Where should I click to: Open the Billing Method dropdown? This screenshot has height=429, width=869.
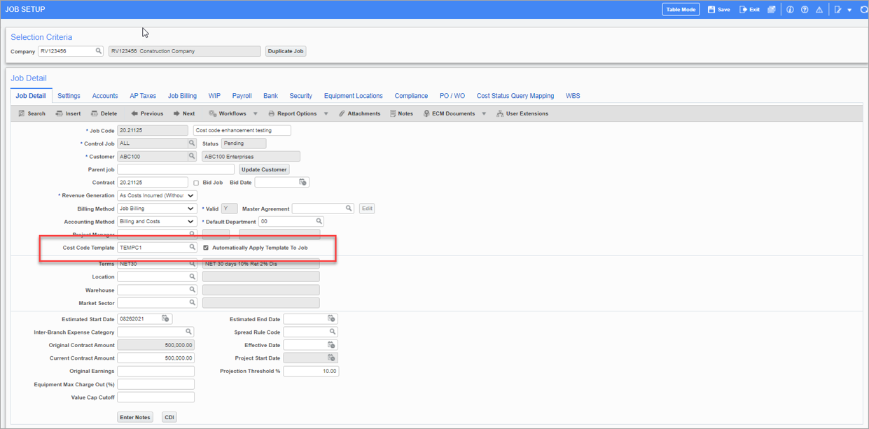[x=190, y=209]
